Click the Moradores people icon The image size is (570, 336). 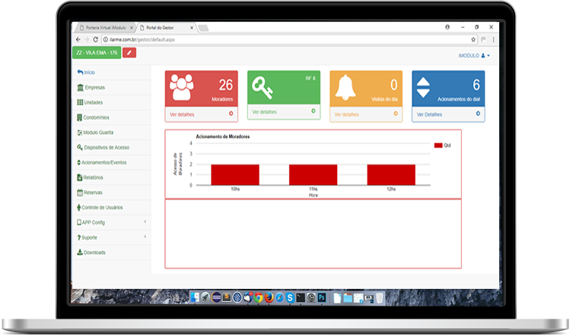(x=182, y=87)
